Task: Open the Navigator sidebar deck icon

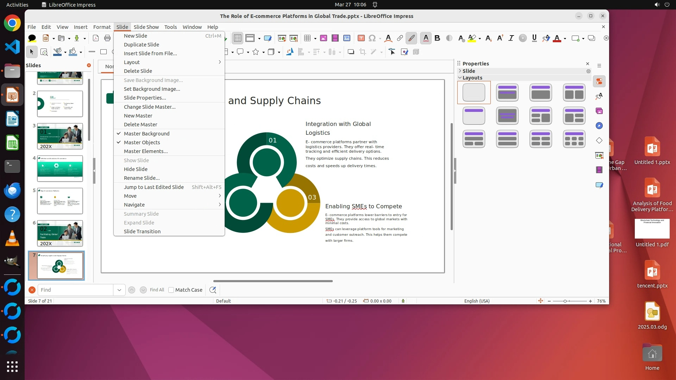Action: point(599,126)
